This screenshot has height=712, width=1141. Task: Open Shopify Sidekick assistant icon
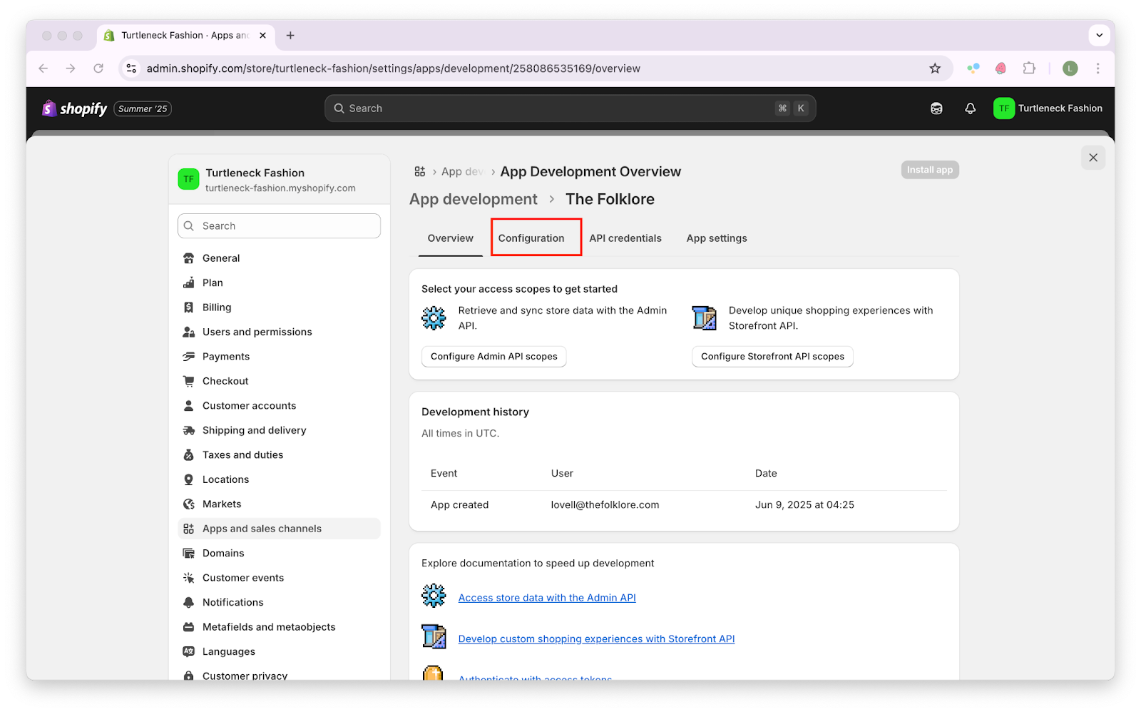(936, 108)
